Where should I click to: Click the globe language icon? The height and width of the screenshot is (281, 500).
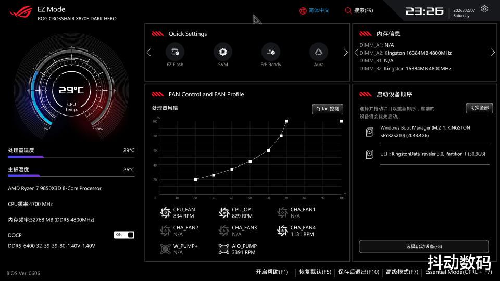303,11
